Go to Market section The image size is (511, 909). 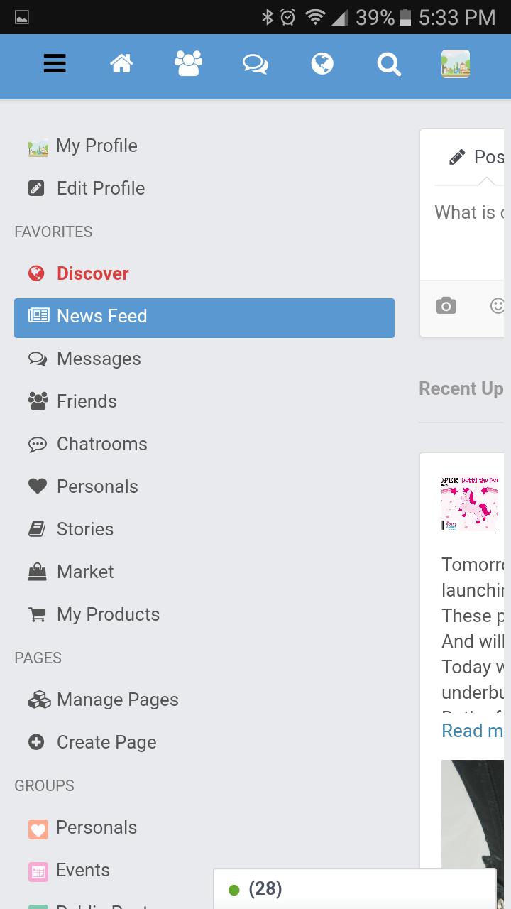[85, 572]
